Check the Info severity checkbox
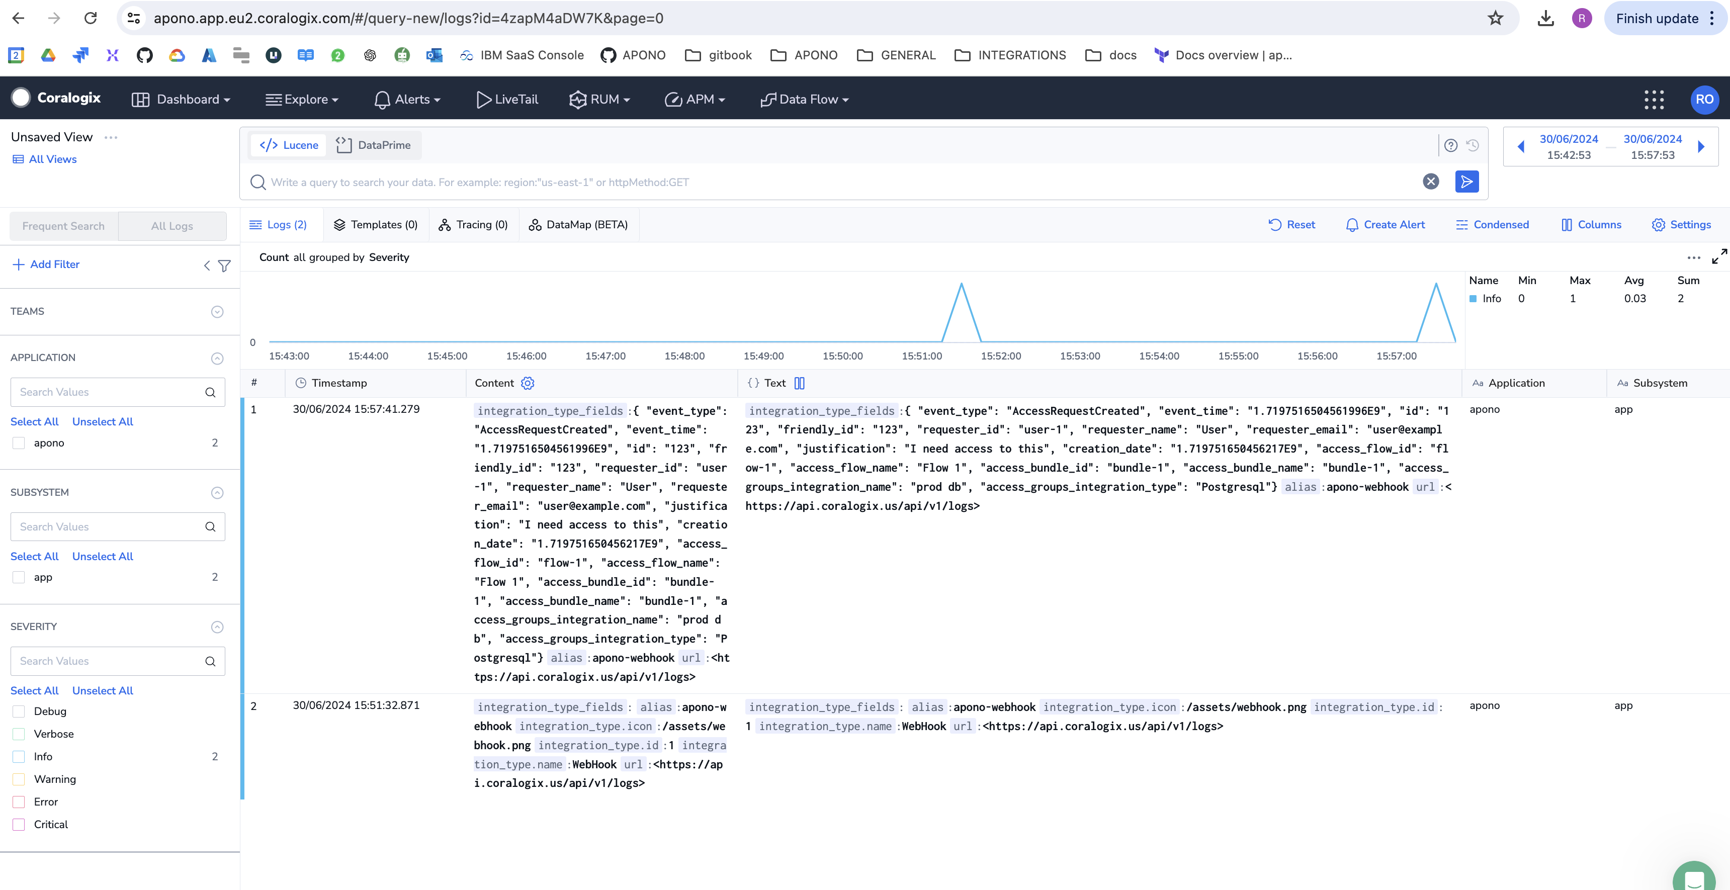Screen dimensions: 1730x890 pyautogui.click(x=19, y=756)
